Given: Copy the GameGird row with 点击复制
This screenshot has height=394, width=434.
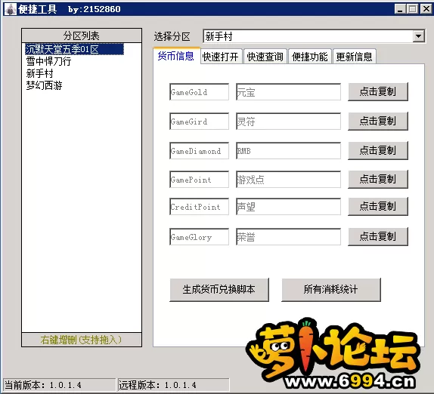Looking at the screenshot, I should point(378,121).
